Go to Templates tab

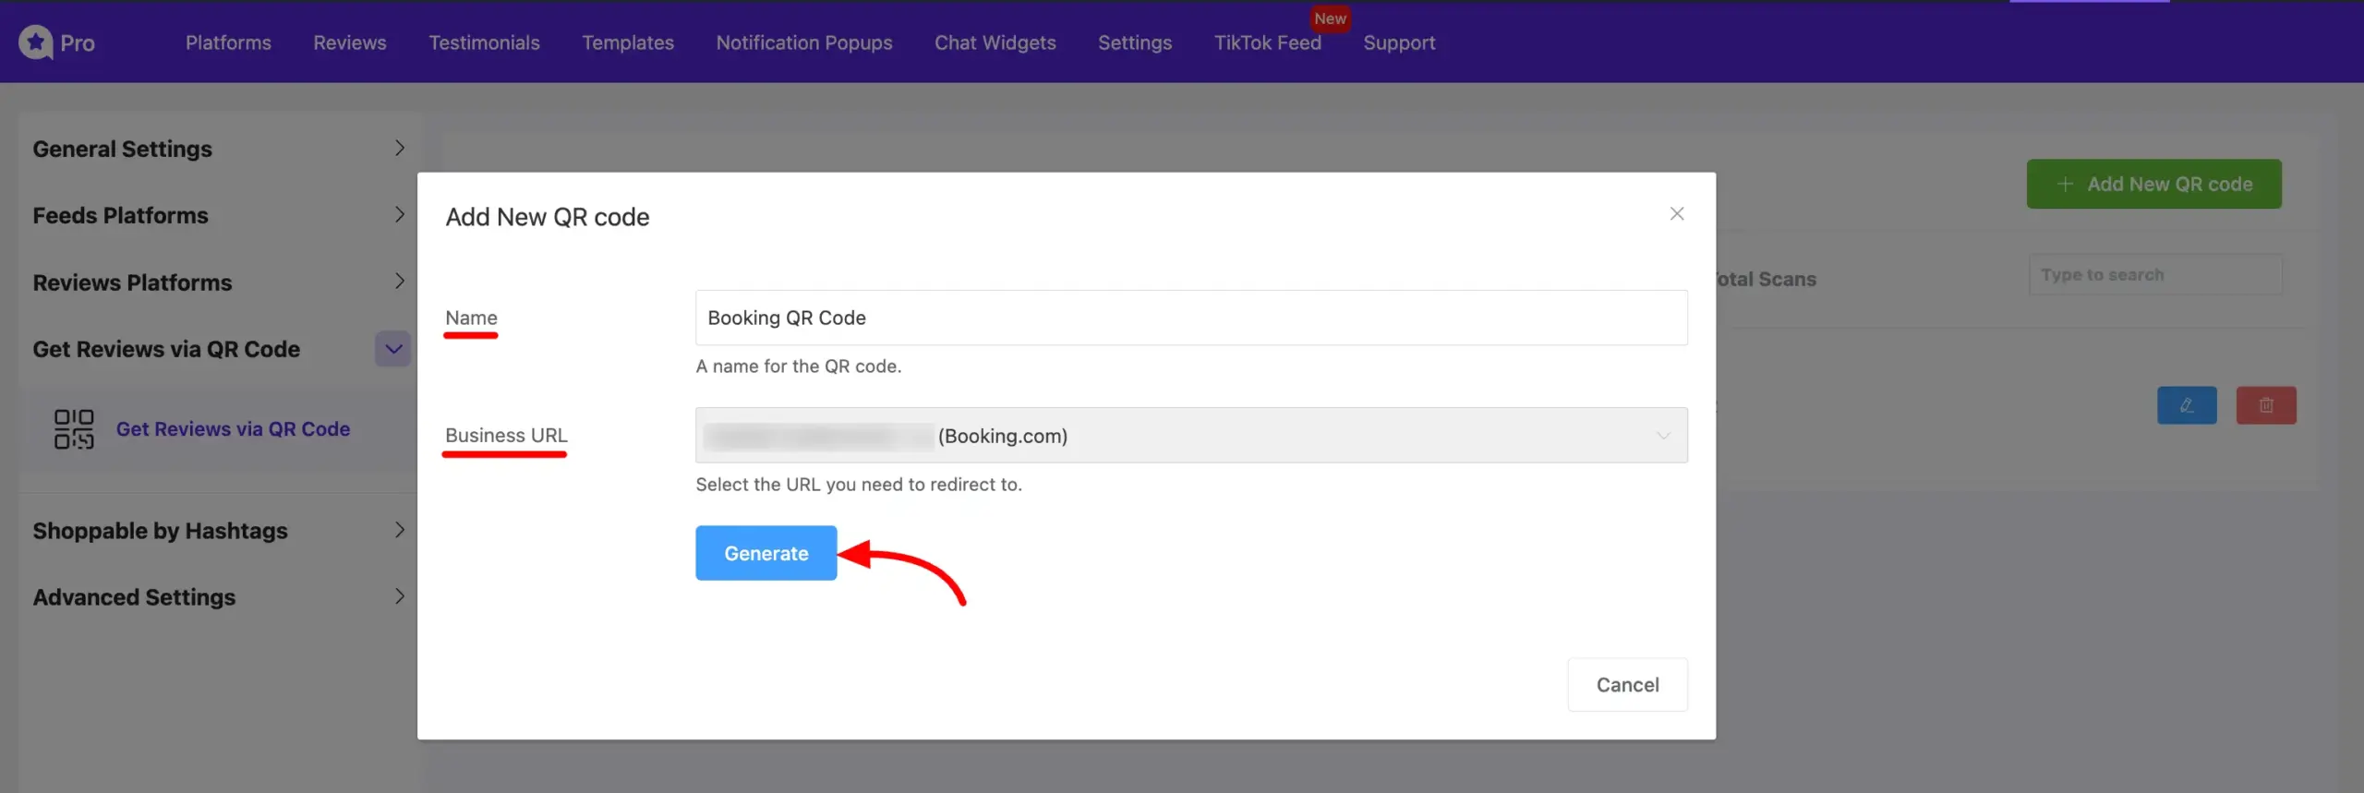coord(628,42)
